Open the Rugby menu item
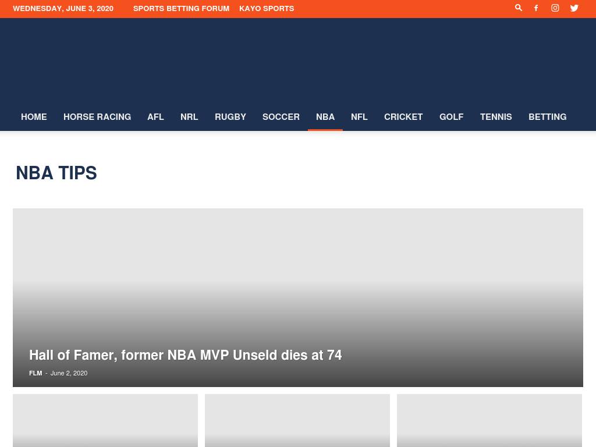 (x=230, y=116)
